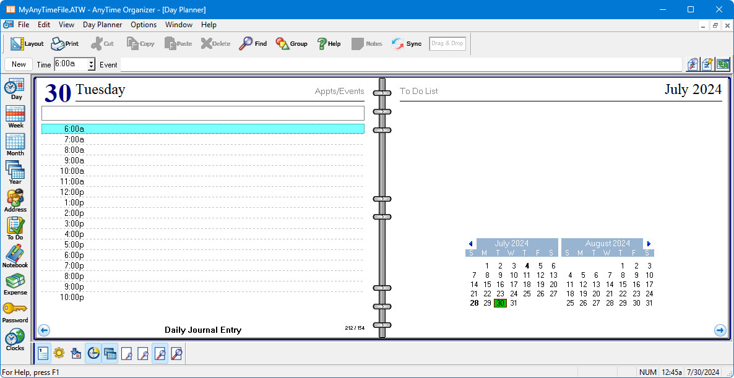Open the To Do sidebar section
Viewport: 734px width, 378px height.
pos(15,229)
